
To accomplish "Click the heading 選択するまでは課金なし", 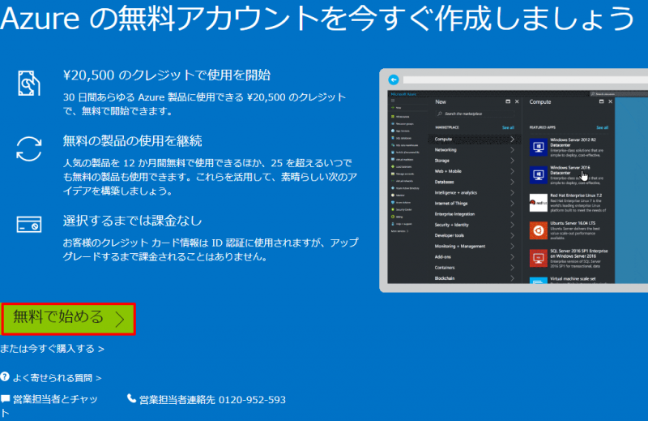I will (132, 221).
